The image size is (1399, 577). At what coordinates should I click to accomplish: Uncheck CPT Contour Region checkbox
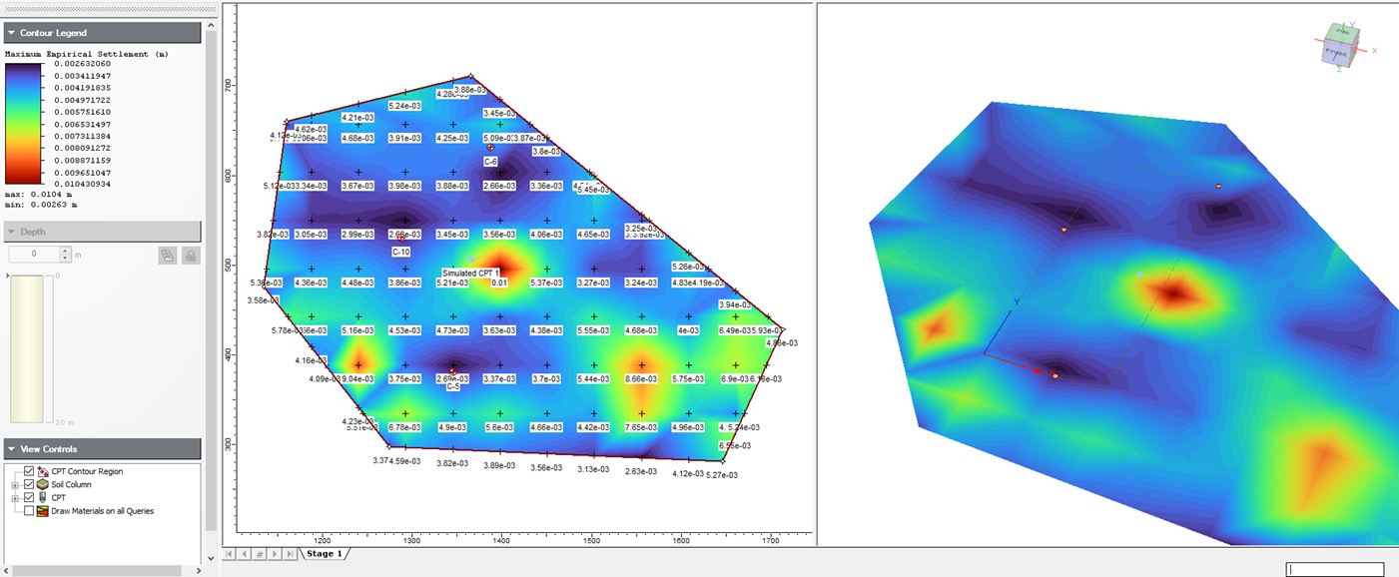click(29, 471)
